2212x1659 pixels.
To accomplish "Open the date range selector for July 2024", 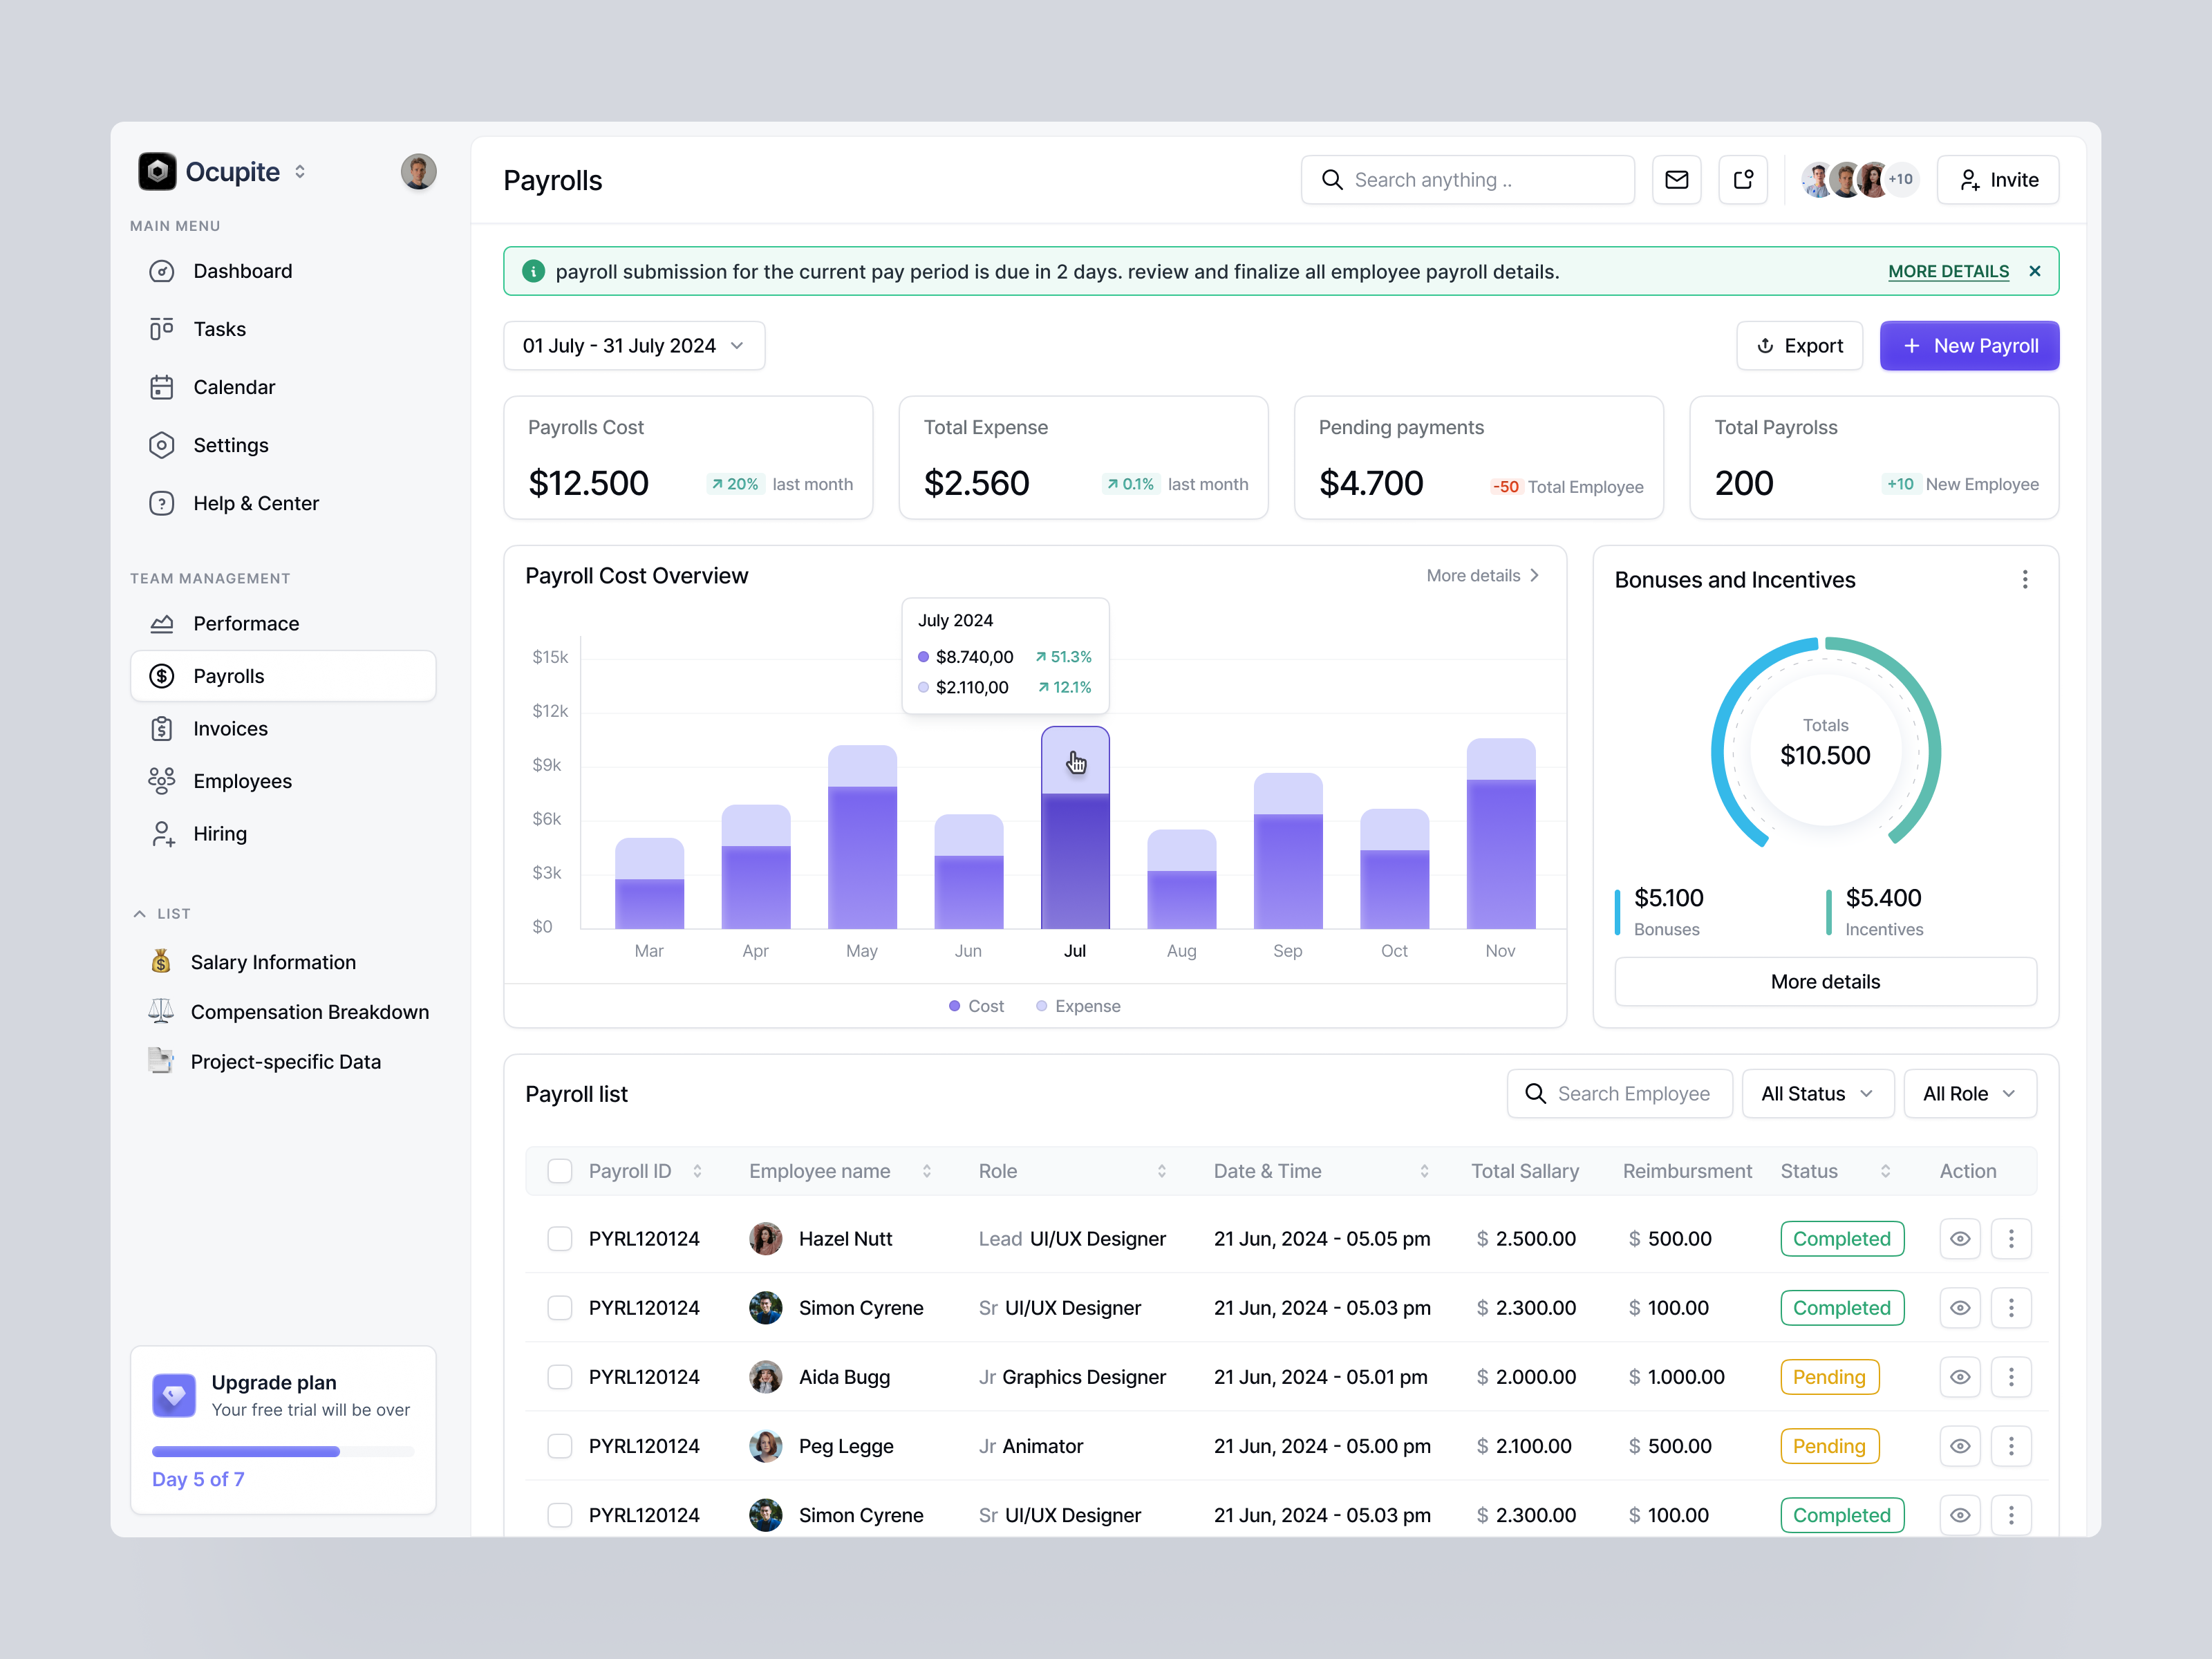I will point(634,345).
